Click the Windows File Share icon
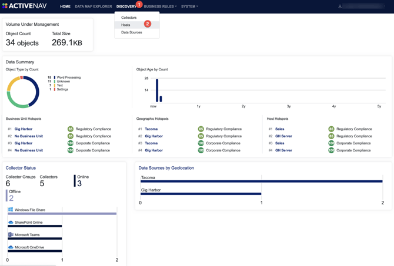Viewport: 394px width, 266px height. (x=11, y=210)
